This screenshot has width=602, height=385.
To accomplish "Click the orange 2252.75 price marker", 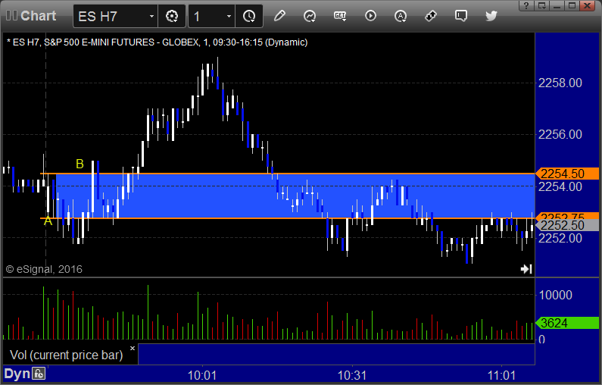I will click(x=566, y=215).
